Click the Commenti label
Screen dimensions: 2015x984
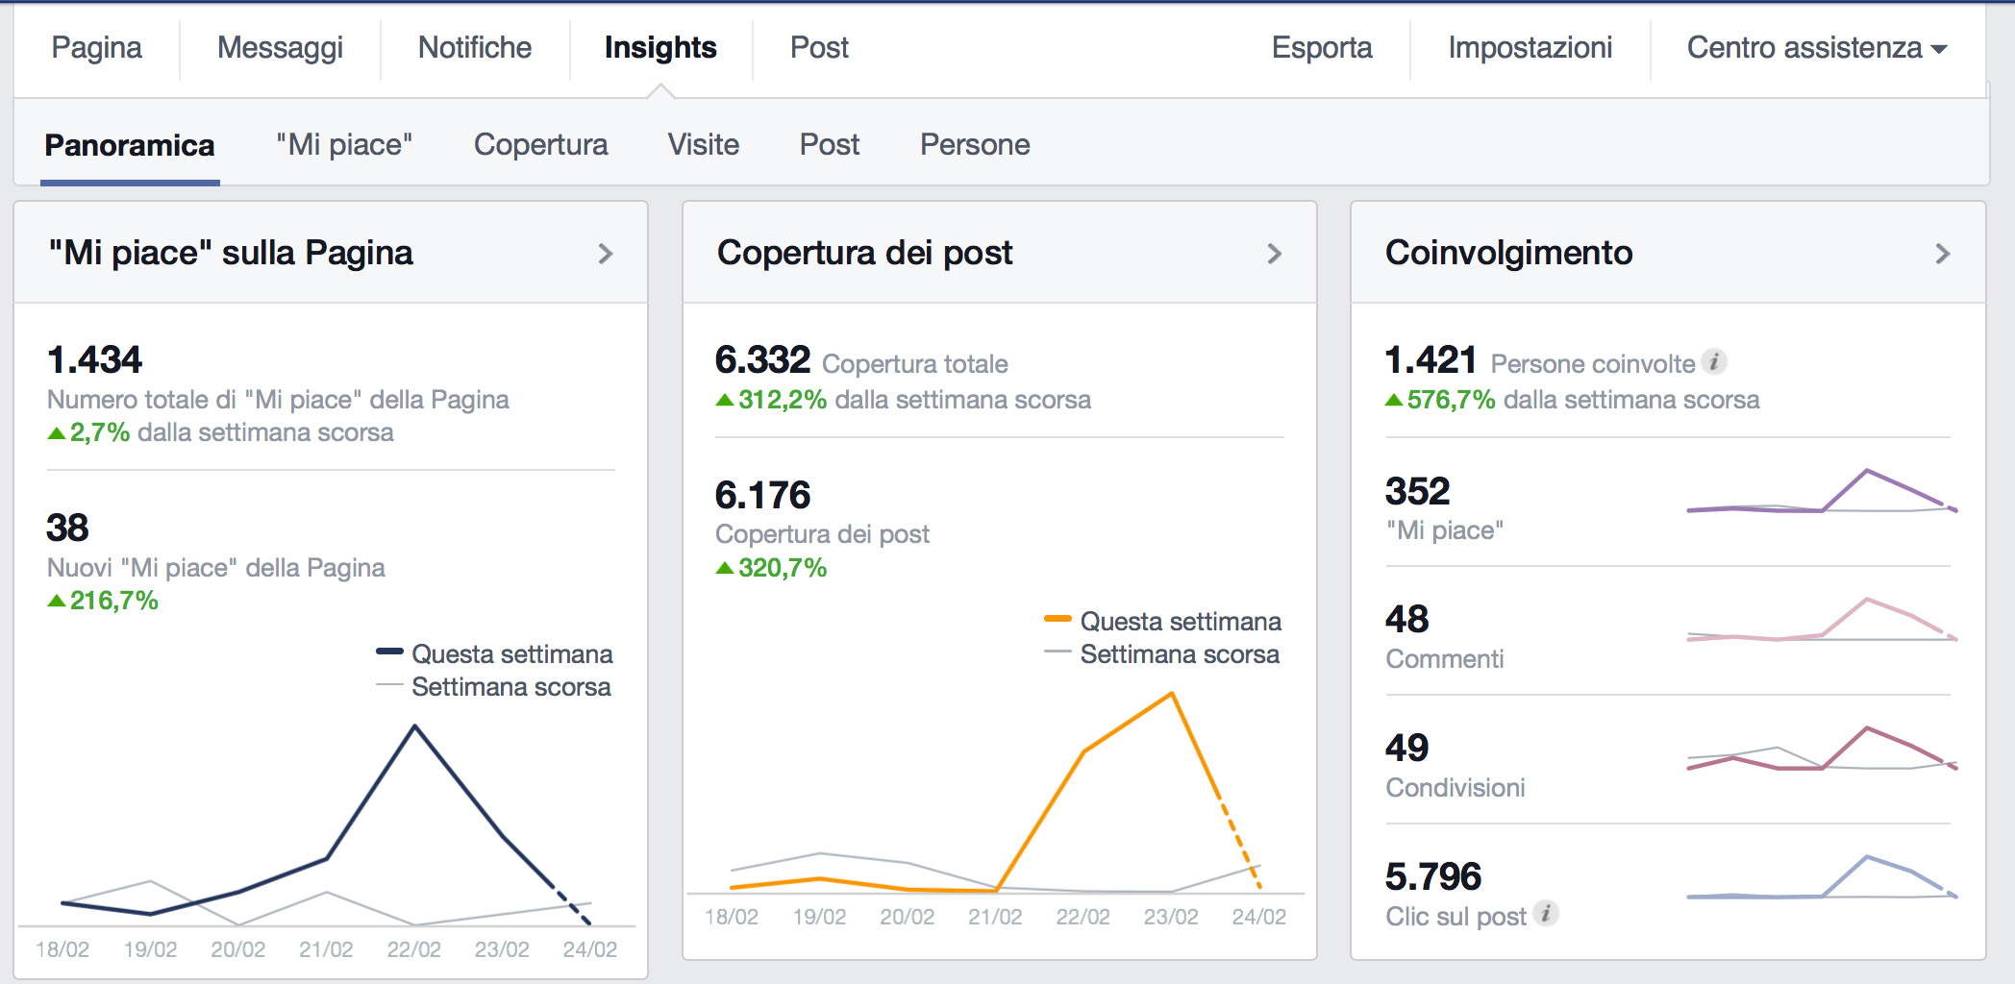1444,659
